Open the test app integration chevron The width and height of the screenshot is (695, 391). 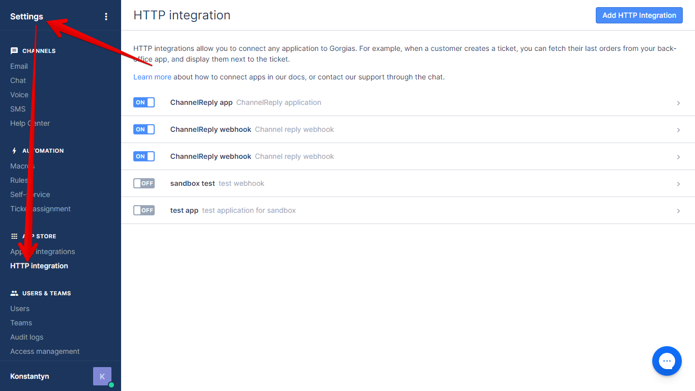tap(678, 210)
